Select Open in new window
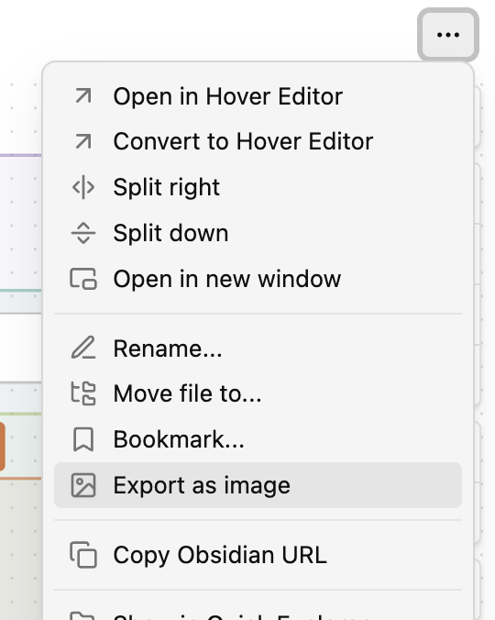495x620 pixels. coord(258,279)
